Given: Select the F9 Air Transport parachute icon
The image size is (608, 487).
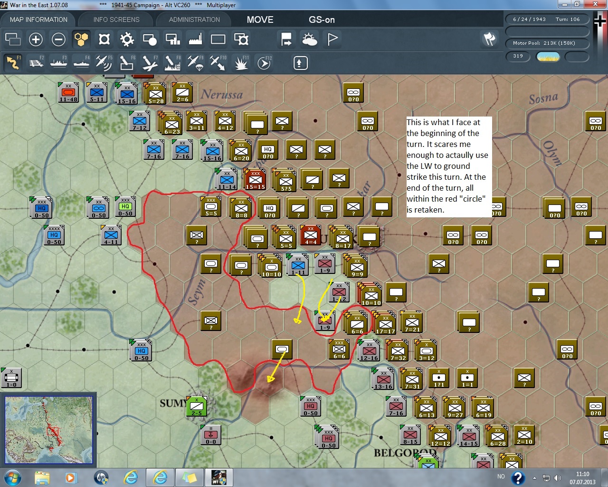Looking at the screenshot, I should point(195,63).
